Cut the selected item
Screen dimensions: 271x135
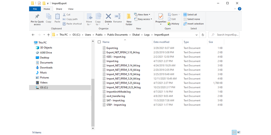click(67, 15)
